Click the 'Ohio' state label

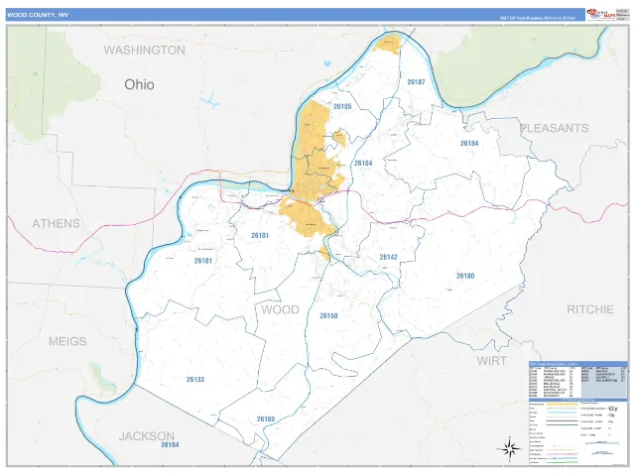click(x=139, y=84)
